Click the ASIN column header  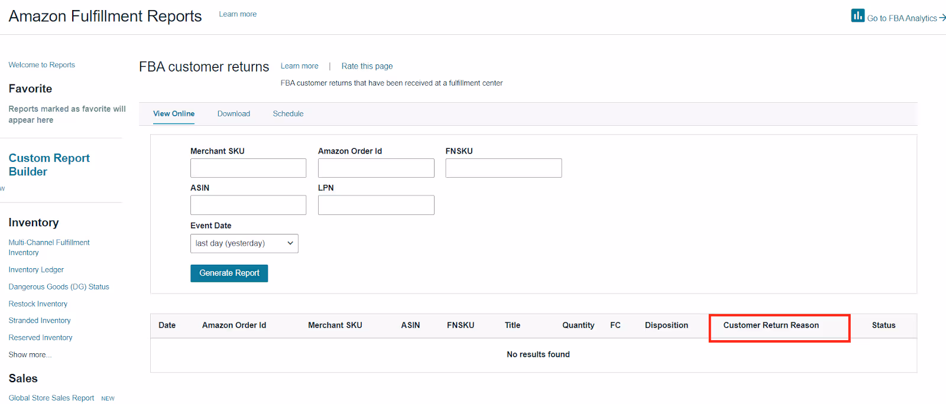coord(410,325)
